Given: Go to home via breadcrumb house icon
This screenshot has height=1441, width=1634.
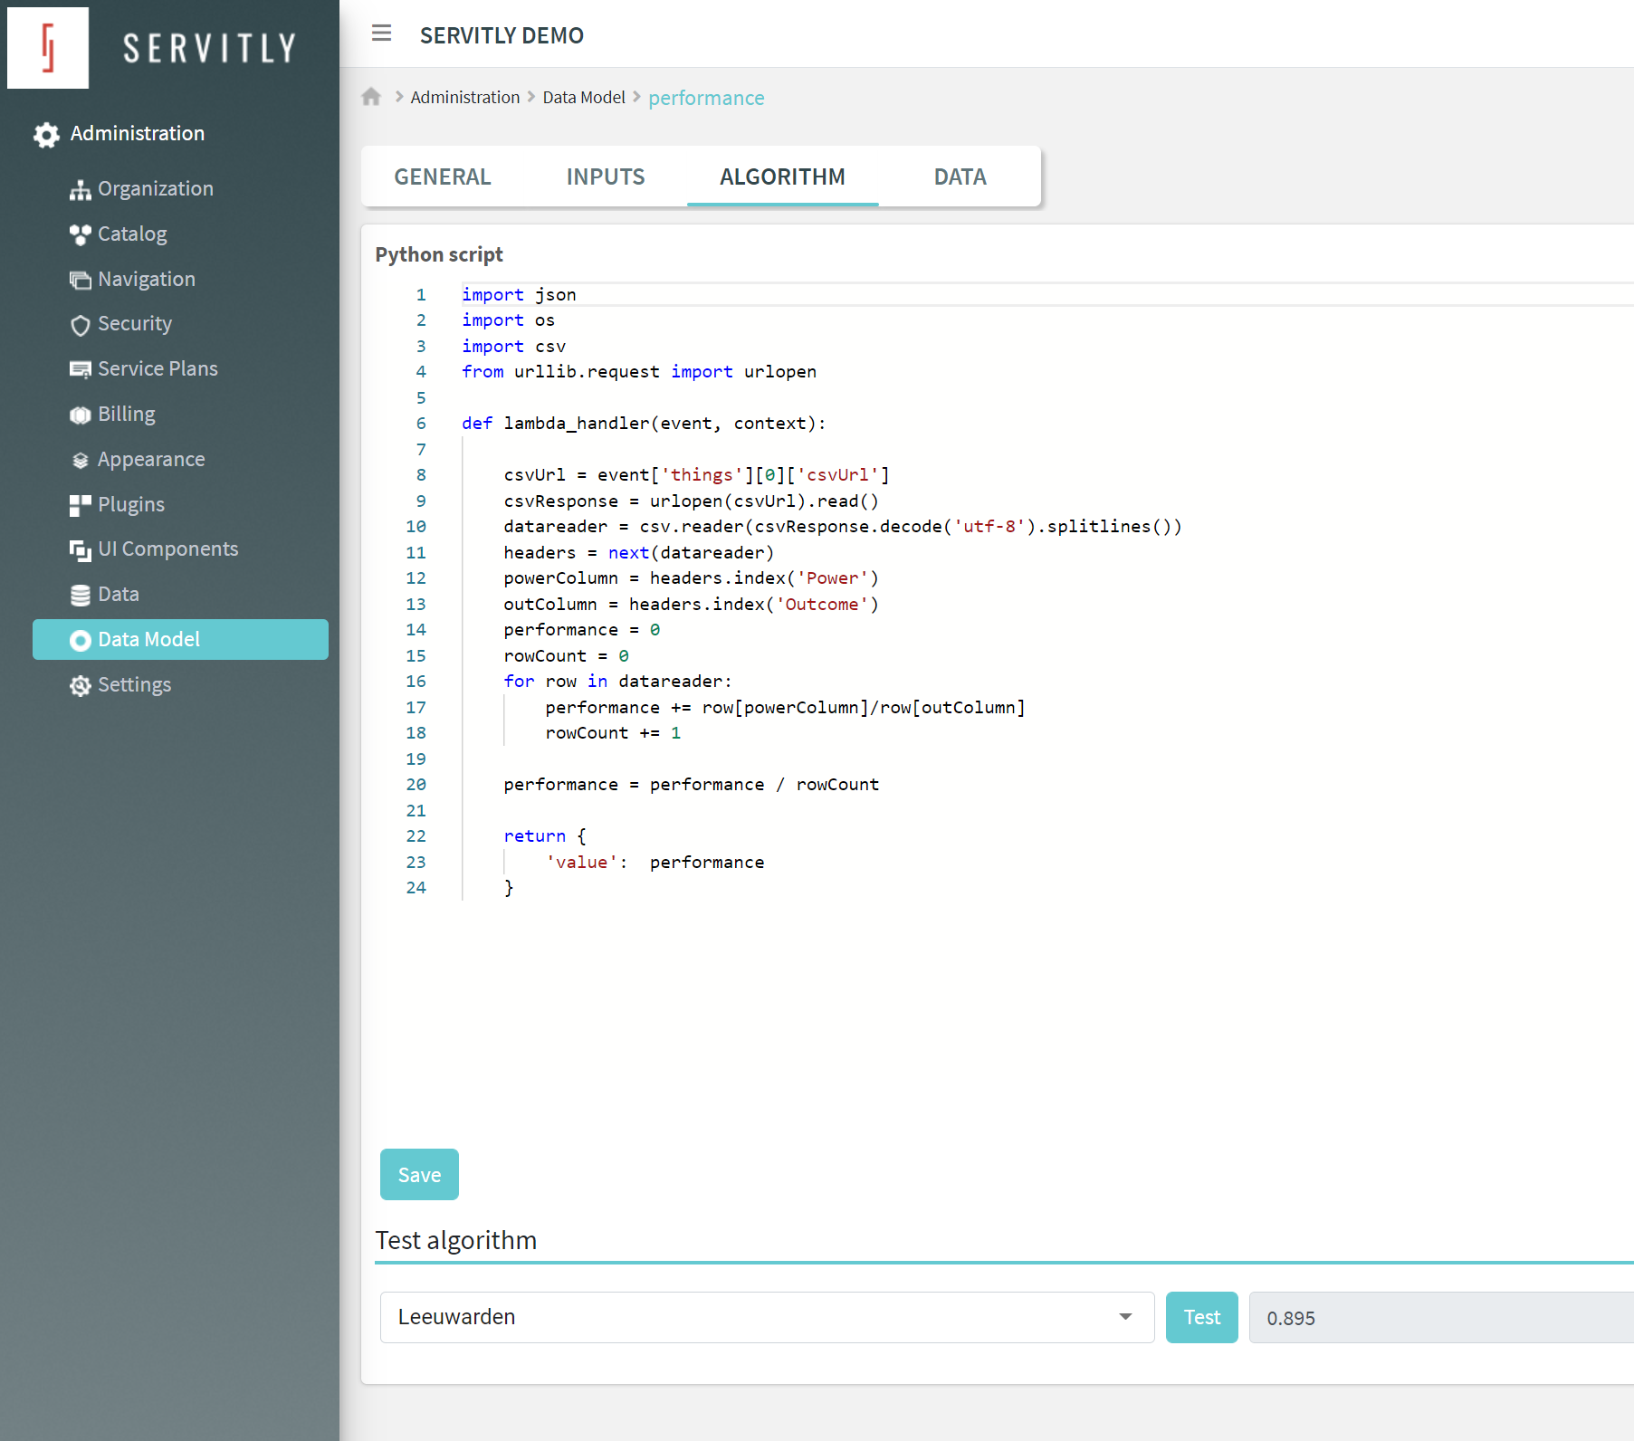Looking at the screenshot, I should (371, 97).
